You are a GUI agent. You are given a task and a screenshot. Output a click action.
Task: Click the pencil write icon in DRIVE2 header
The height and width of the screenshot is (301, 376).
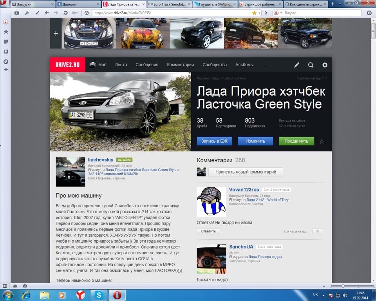[296, 65]
